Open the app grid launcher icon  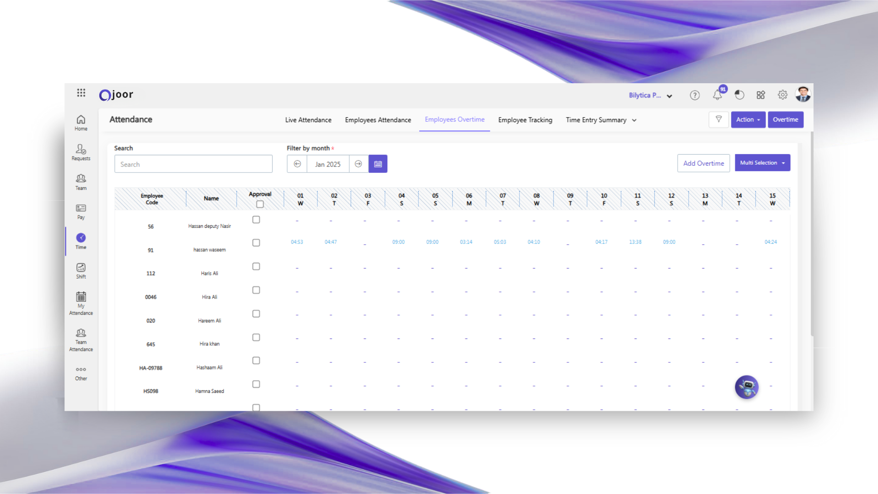point(81,93)
